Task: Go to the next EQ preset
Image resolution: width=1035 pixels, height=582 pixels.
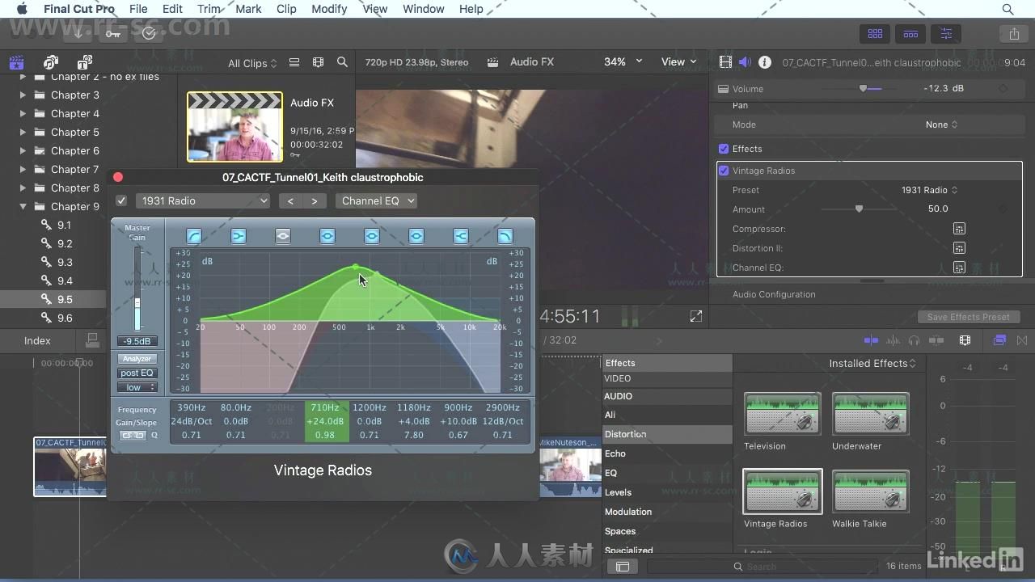Action: point(314,200)
